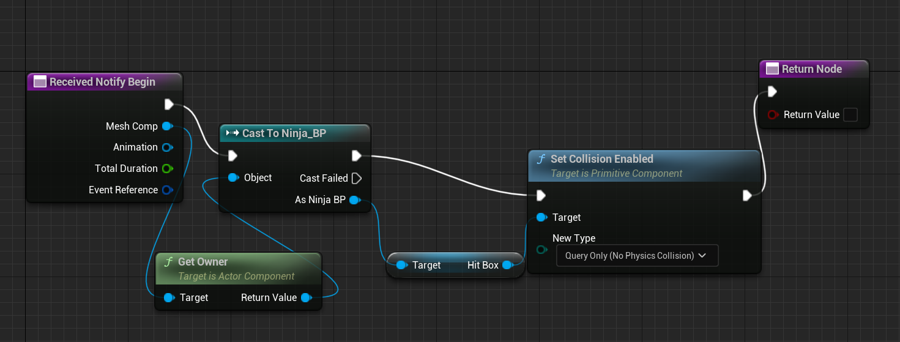Select the Animation output pin
Screen dimensions: 900x342
coord(167,147)
